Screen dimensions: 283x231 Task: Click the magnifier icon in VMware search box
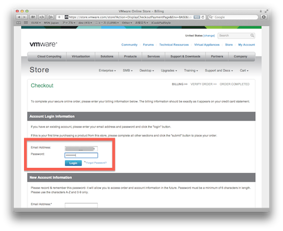click(252, 35)
